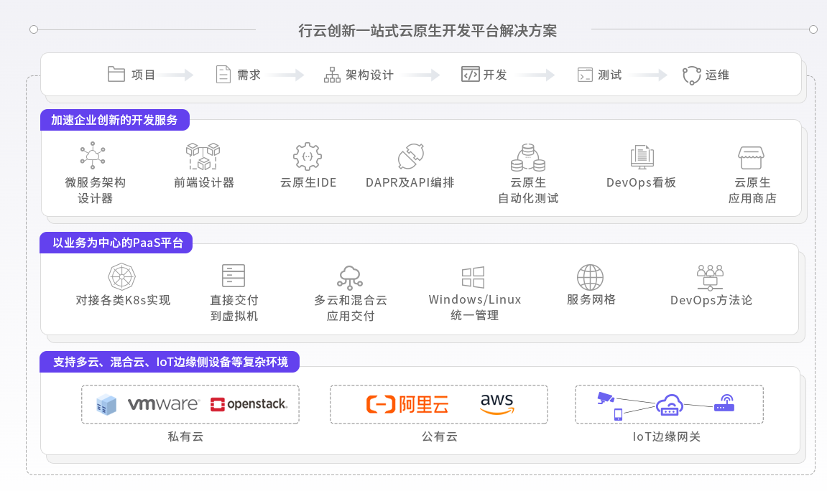Select the 微服务架构设计器 icon
827x491 pixels.
click(x=93, y=156)
